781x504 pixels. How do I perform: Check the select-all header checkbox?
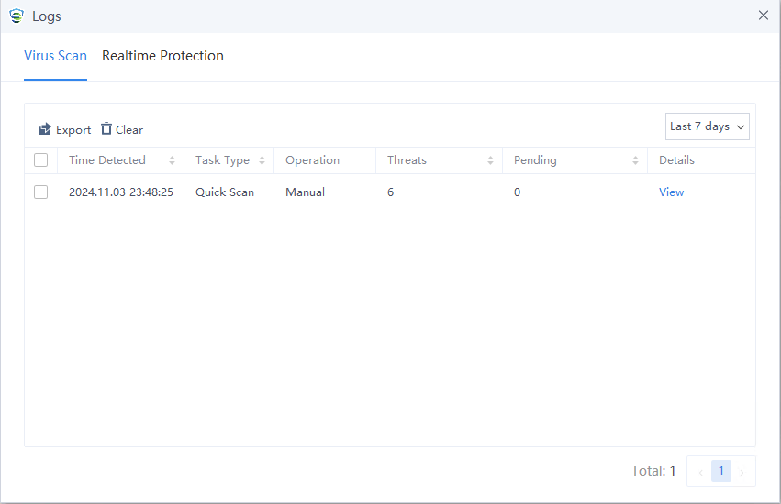click(x=40, y=160)
